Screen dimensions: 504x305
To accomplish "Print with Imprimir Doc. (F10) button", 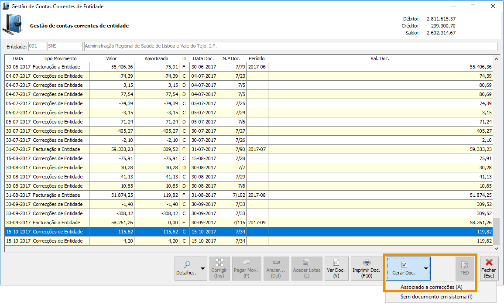I will (x=366, y=268).
